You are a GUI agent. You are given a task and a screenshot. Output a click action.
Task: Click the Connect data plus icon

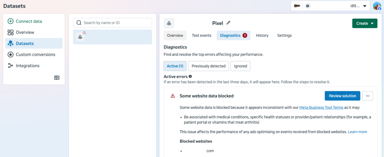pyautogui.click(x=10, y=21)
